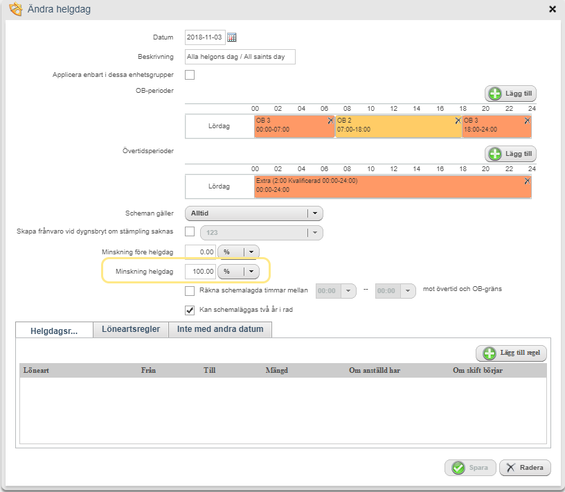Click Lägg till for Övertidsperioder
The image size is (565, 492).
pyautogui.click(x=510, y=154)
